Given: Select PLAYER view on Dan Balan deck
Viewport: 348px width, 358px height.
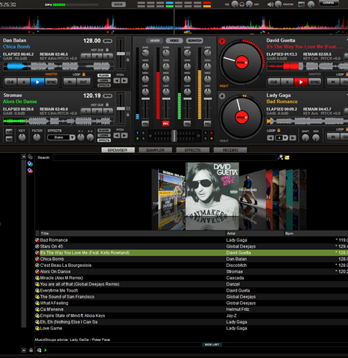Looking at the screenshot, I should coord(104,75).
